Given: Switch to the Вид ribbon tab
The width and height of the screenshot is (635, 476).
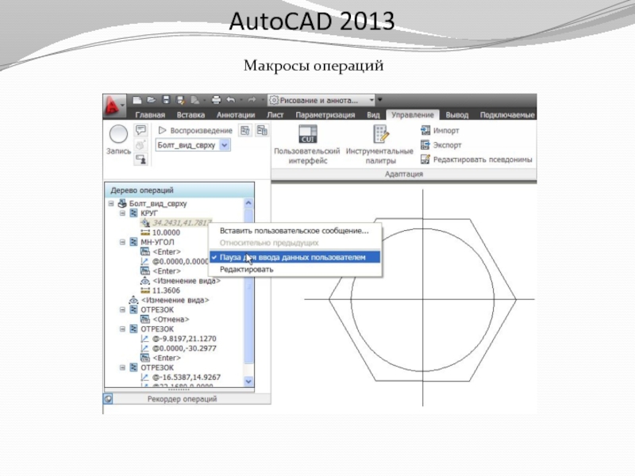Looking at the screenshot, I should coord(373,115).
